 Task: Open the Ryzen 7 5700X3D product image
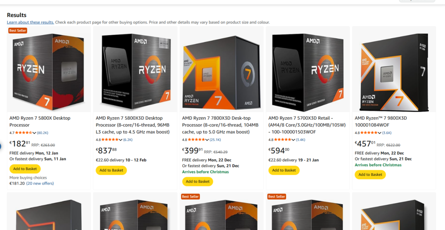tap(307, 69)
